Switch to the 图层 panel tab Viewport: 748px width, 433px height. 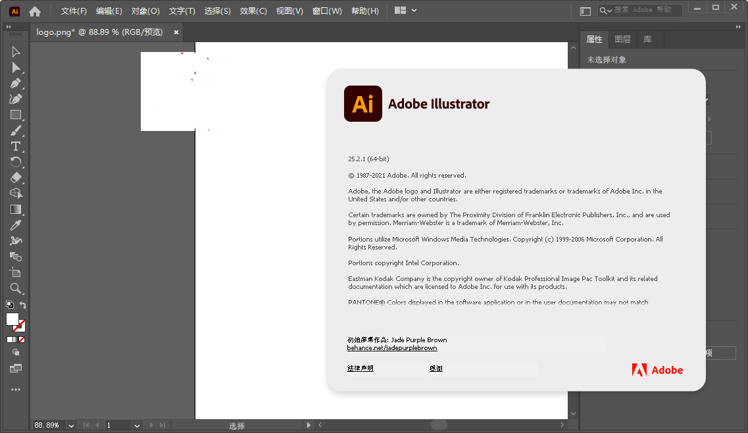tap(622, 39)
